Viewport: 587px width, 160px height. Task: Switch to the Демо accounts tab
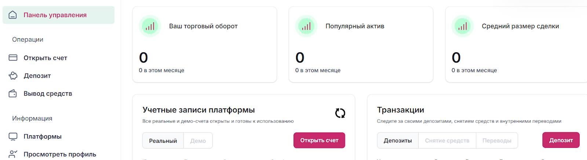(x=198, y=141)
